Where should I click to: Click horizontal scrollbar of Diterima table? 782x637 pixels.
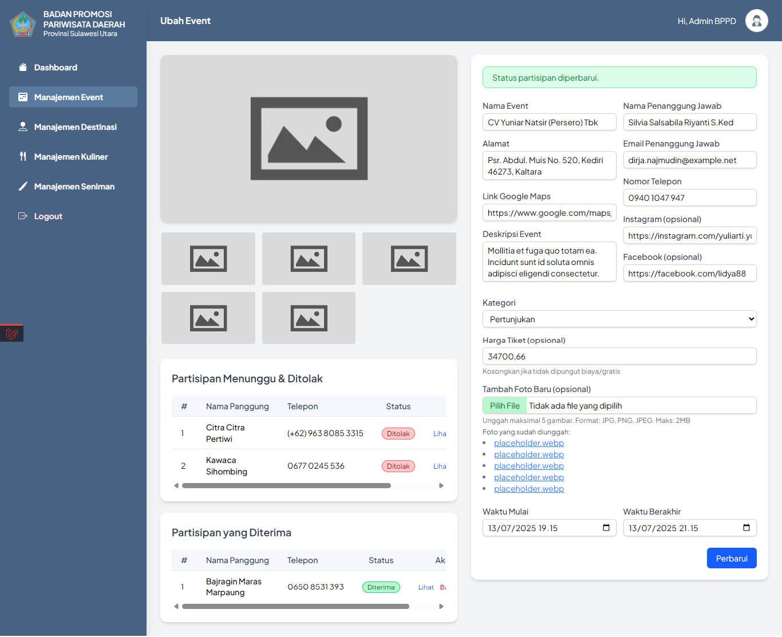295,606
